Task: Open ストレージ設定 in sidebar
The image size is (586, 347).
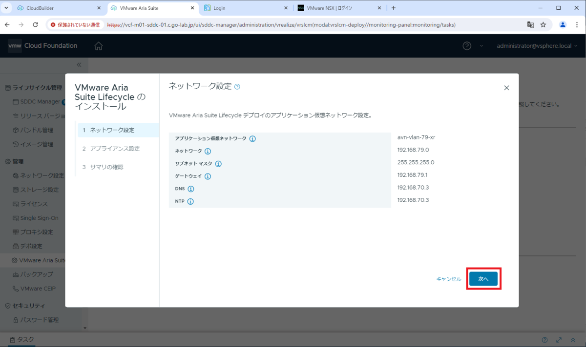Action: [36, 190]
